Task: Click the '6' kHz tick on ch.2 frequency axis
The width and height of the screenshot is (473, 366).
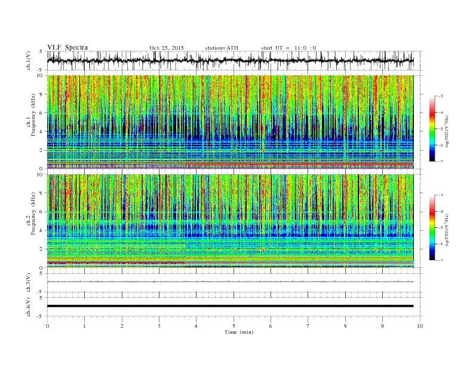Action: (x=42, y=212)
